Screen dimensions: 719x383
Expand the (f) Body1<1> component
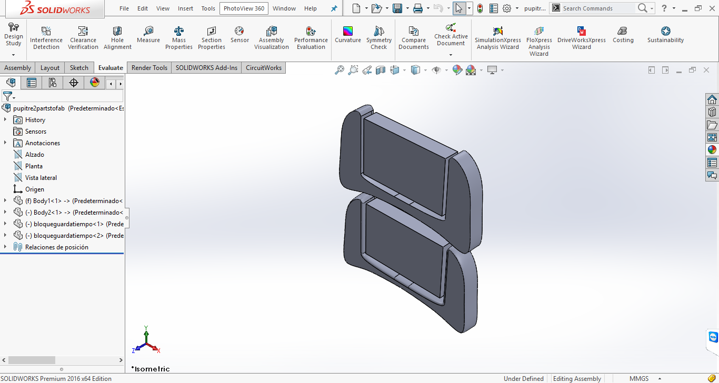click(5, 201)
